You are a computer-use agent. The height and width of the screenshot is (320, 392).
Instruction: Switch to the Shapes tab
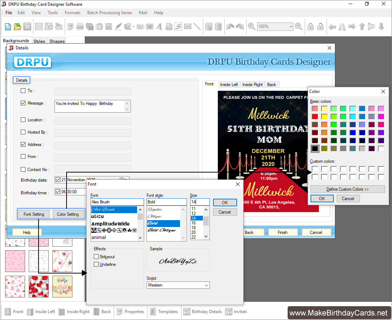click(x=57, y=41)
